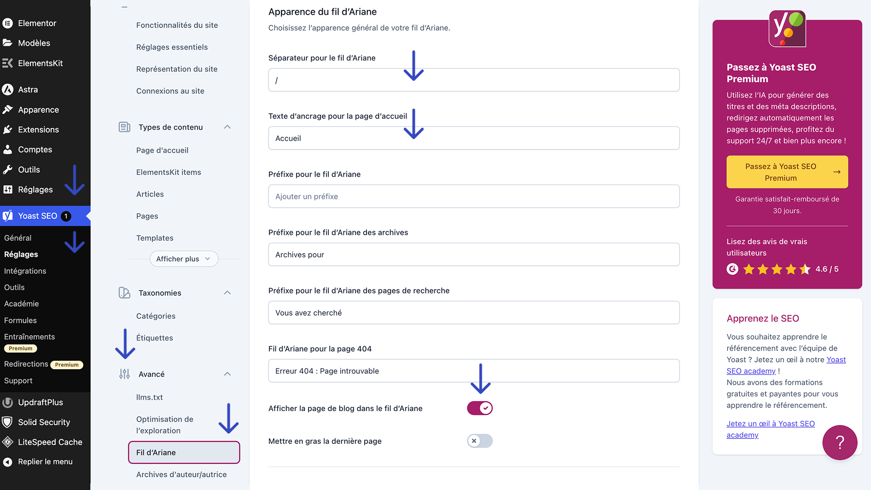Click the LiteSpeed Cache icon
Image resolution: width=871 pixels, height=490 pixels.
(8, 442)
